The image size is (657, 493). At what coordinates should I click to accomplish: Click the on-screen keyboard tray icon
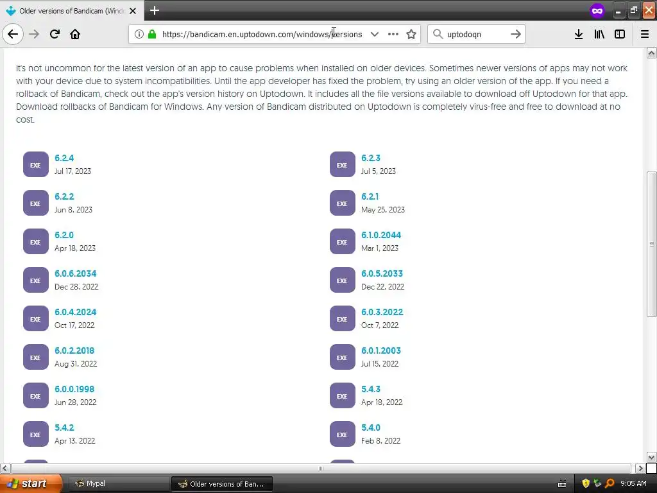pyautogui.click(x=562, y=484)
